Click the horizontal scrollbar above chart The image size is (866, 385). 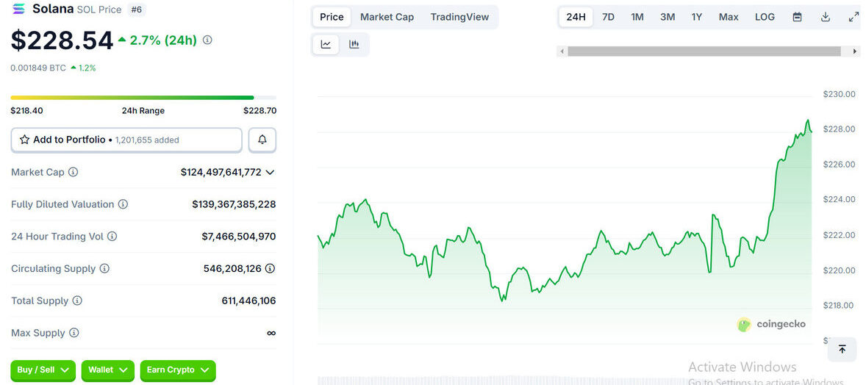[x=704, y=51]
